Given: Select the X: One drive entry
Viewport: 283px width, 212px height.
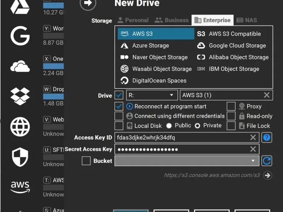Looking at the screenshot, I should coord(53,66).
